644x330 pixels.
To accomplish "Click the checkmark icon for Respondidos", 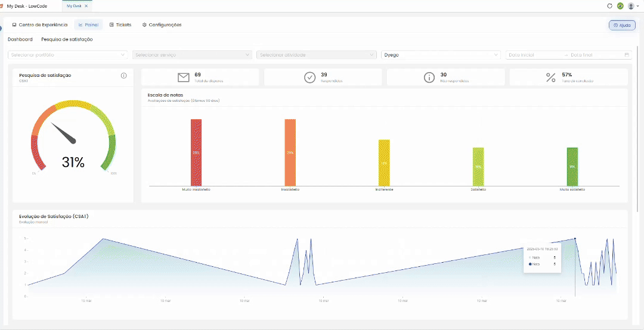I will coord(309,77).
